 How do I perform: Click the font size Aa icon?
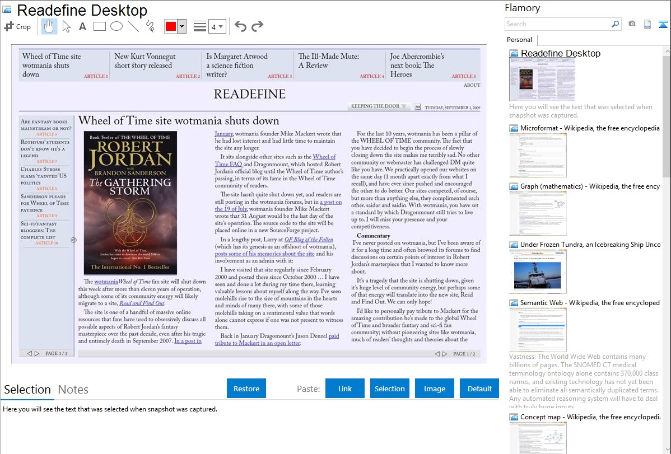tap(418, 106)
